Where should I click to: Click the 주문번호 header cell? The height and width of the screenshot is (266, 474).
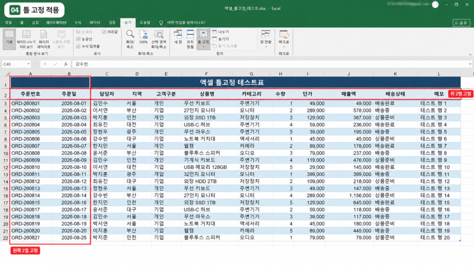[x=30, y=94]
